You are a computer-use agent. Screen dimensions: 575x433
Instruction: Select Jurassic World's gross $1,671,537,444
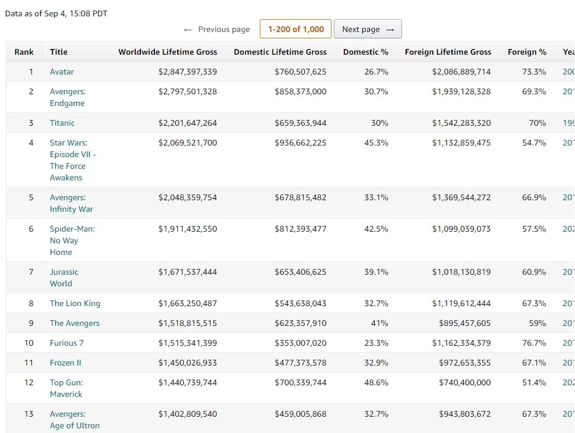point(188,272)
